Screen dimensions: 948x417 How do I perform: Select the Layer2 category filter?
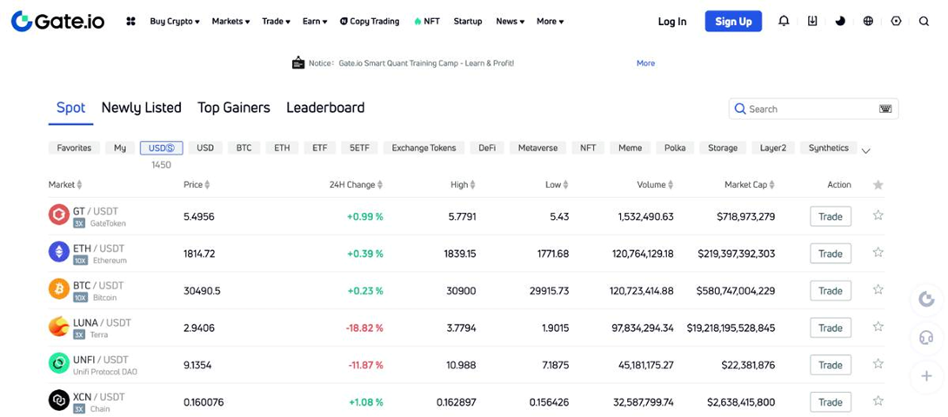[773, 148]
